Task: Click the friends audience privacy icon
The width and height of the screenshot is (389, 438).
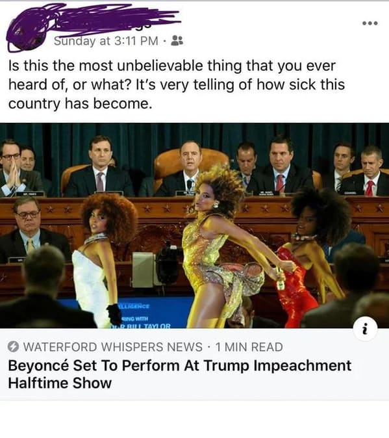Action: (177, 40)
